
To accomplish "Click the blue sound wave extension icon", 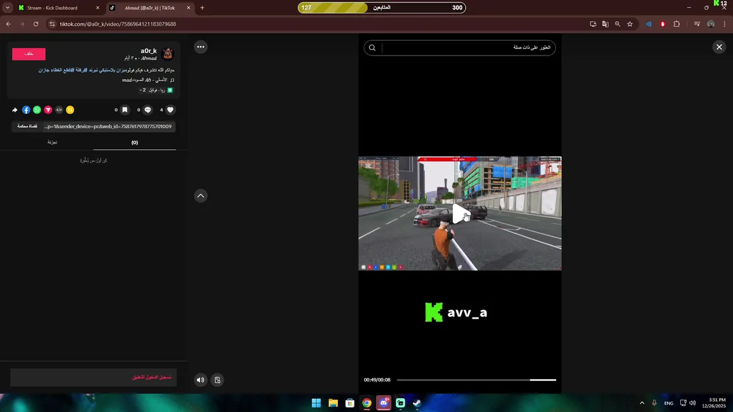I will pos(649,24).
